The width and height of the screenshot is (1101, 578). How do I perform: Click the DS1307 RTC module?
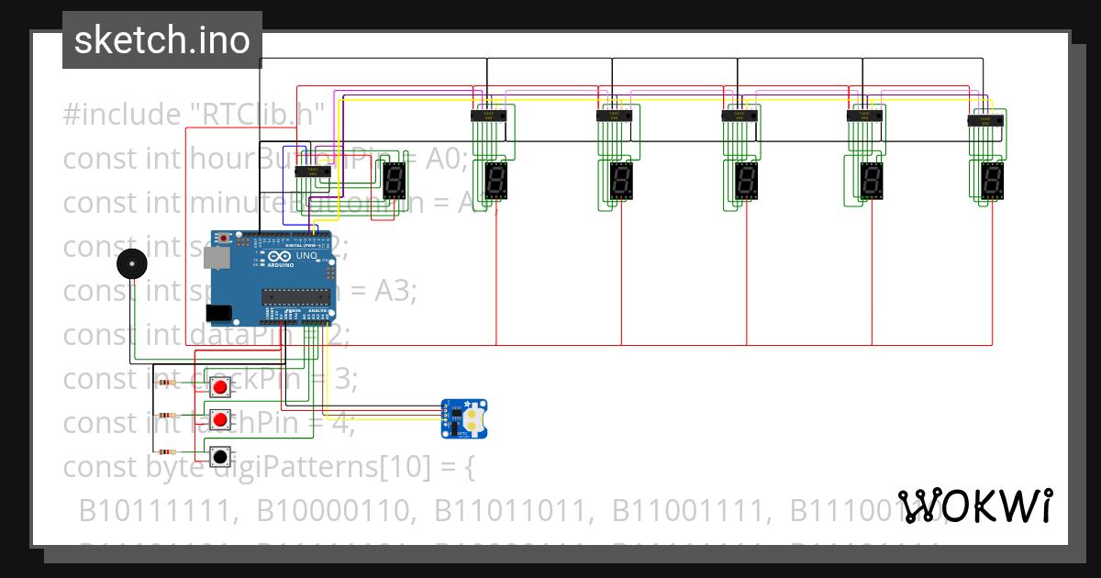click(463, 417)
